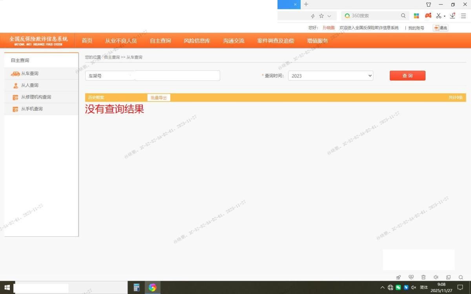Toggle the browser sound icon in status bar
The width and height of the screenshot is (471, 294).
click(x=436, y=277)
